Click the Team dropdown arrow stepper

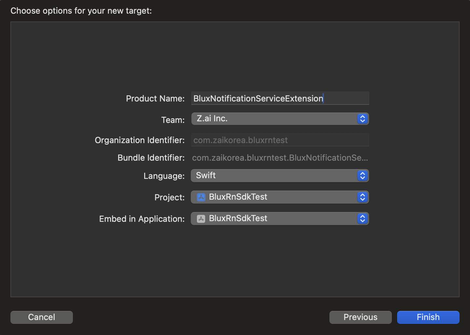[x=363, y=119]
